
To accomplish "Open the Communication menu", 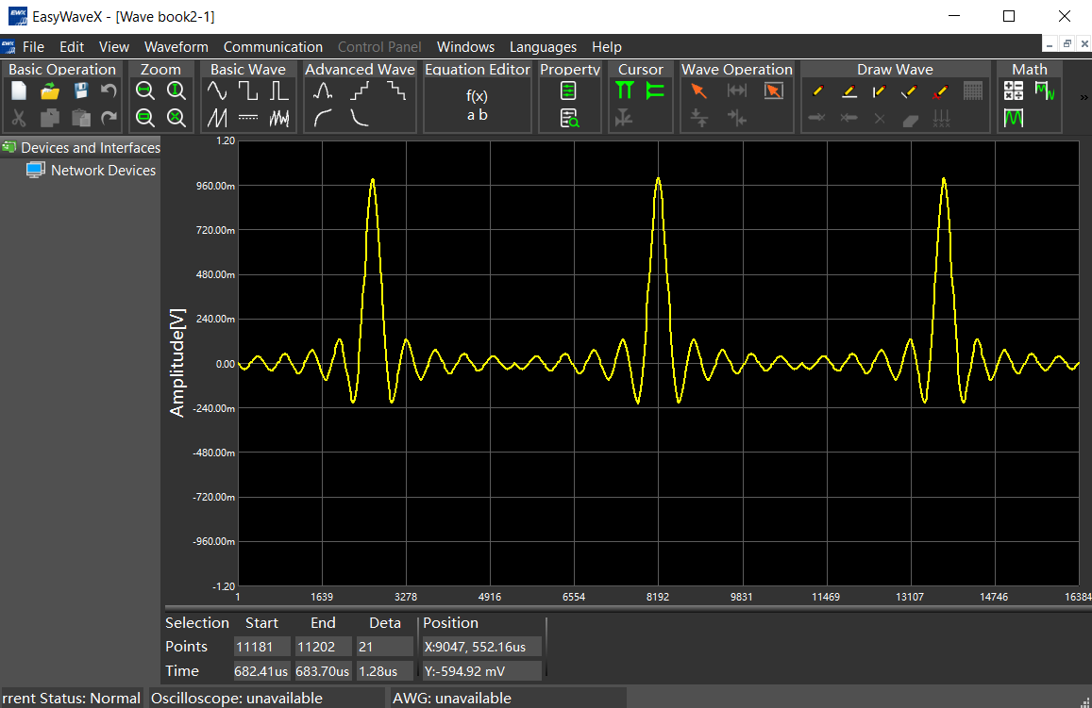I will coord(273,46).
